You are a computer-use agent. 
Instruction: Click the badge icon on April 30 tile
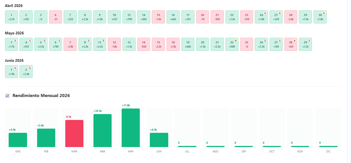[324, 13]
